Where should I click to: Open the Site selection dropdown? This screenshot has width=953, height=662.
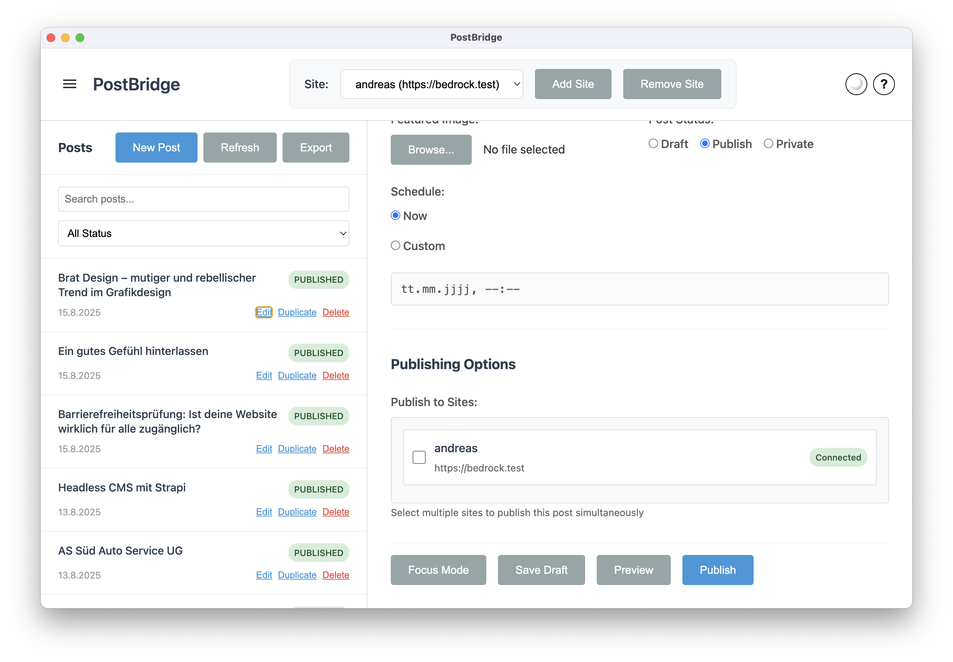431,84
